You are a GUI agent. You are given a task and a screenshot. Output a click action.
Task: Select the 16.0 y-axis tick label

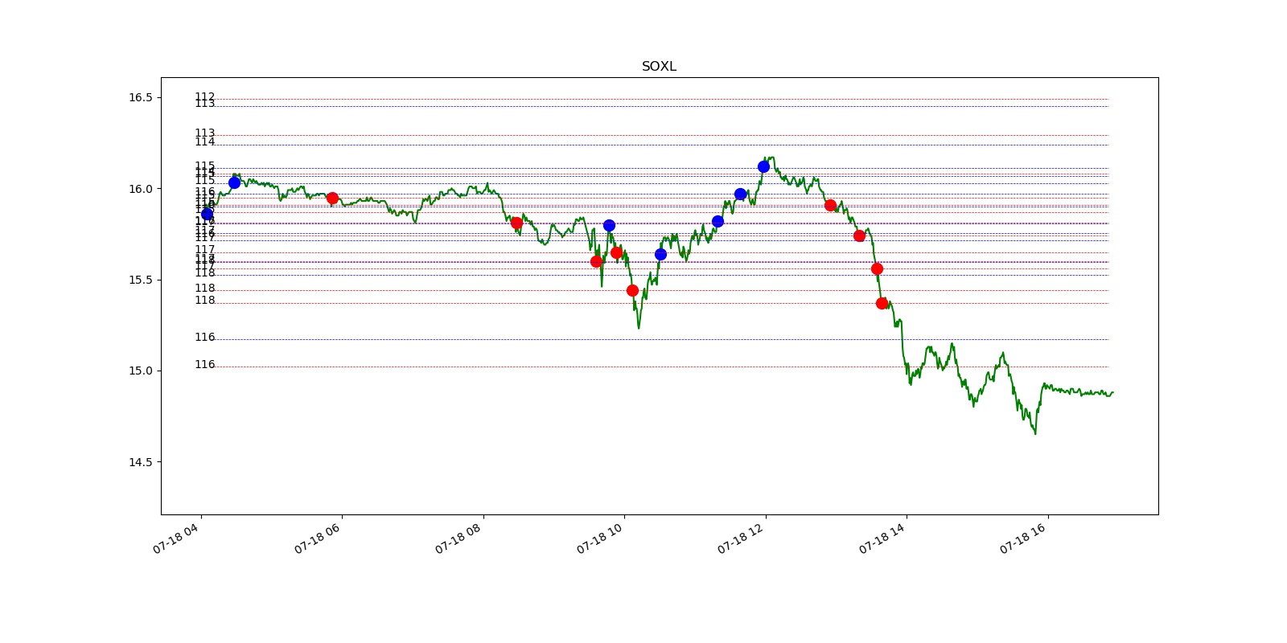coord(140,189)
